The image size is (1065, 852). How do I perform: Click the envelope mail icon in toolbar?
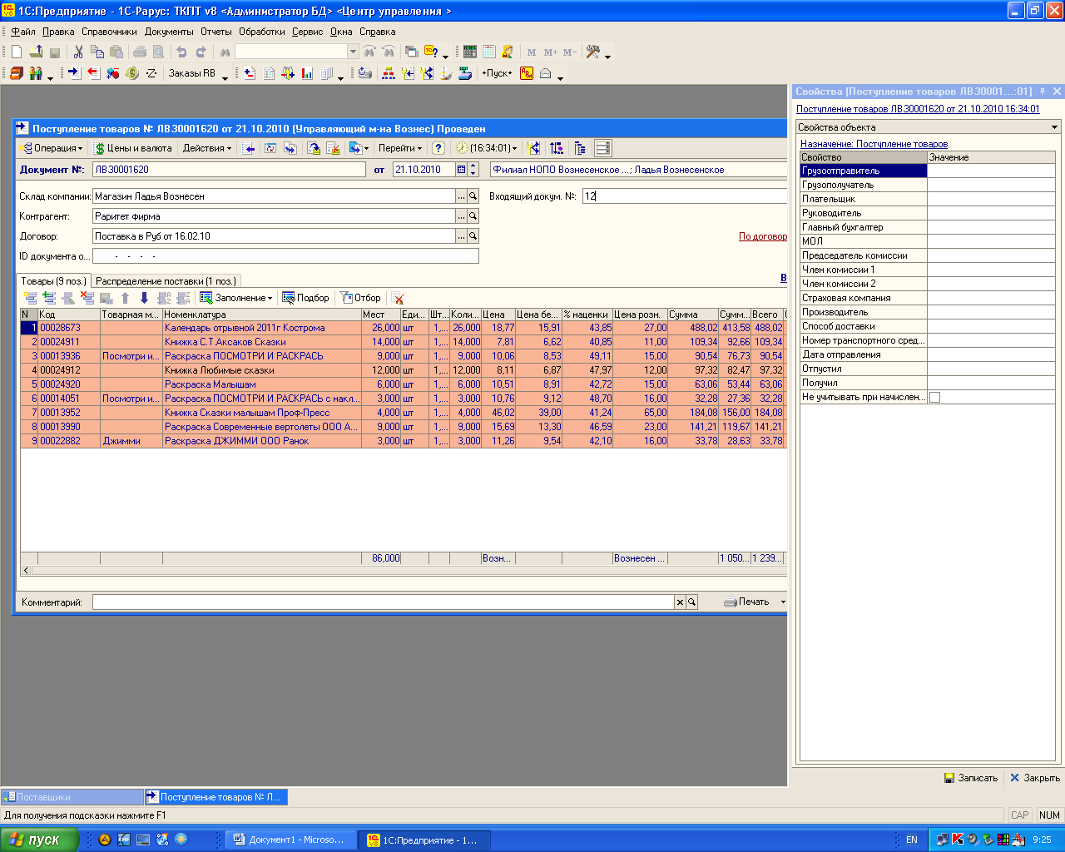(x=546, y=73)
